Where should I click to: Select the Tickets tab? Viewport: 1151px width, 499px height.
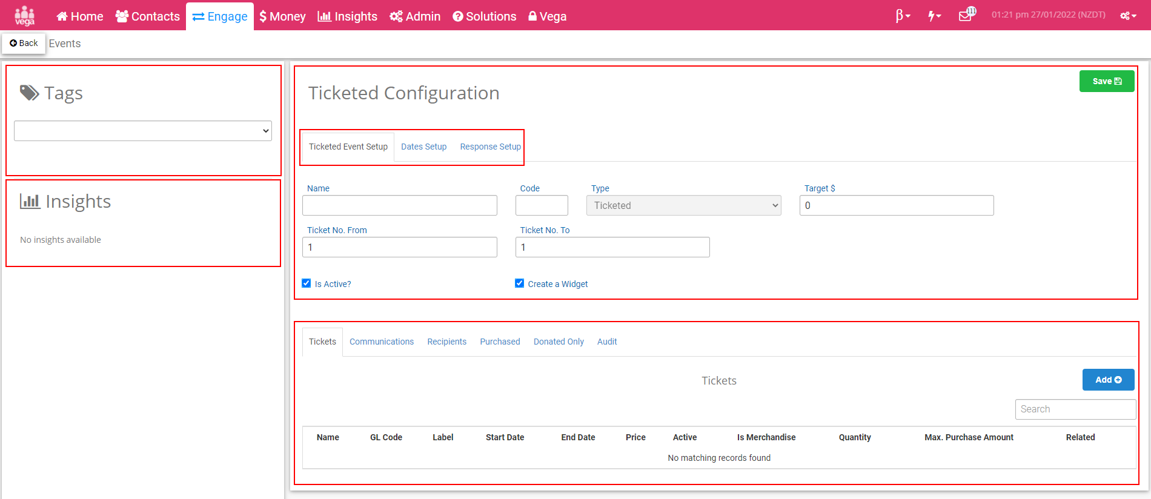(x=322, y=342)
